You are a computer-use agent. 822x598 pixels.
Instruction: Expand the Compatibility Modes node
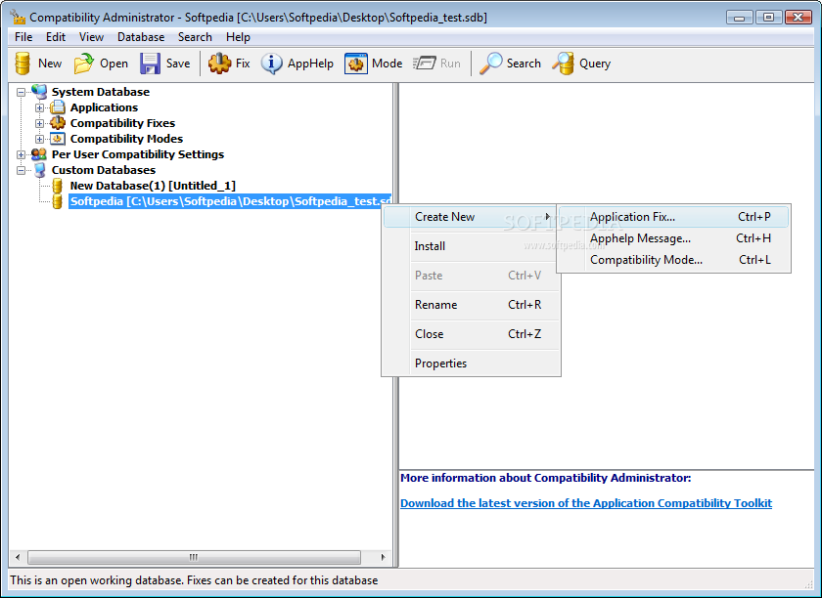[x=39, y=140]
